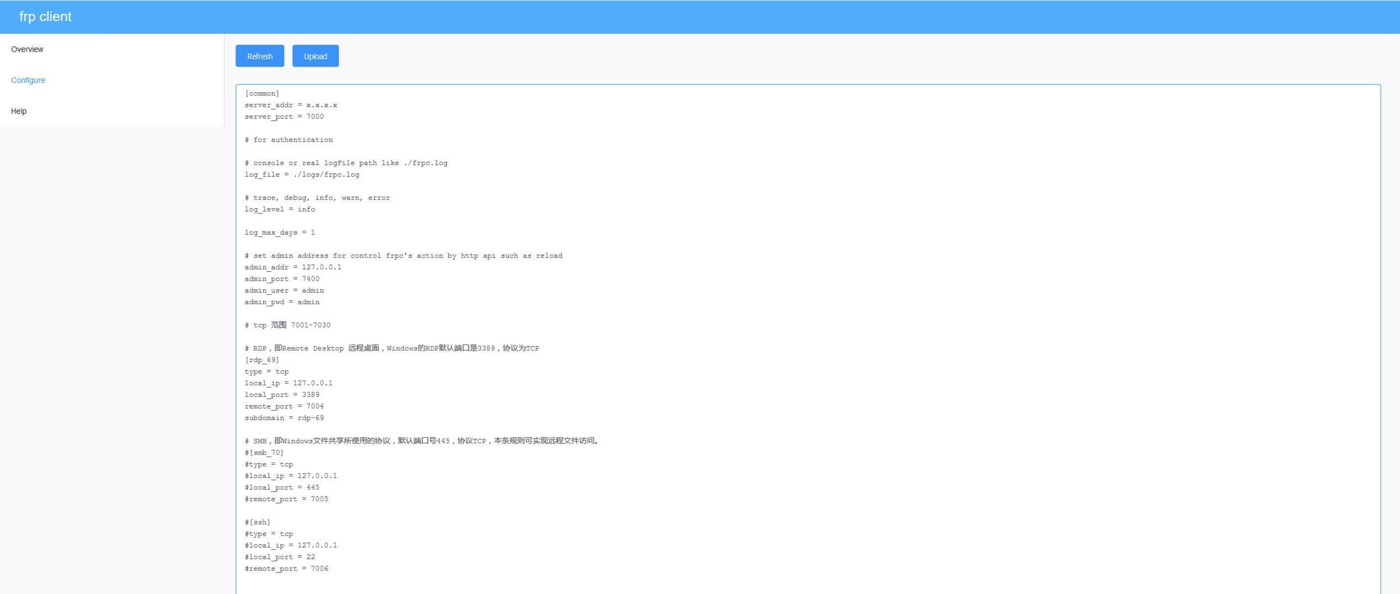The height and width of the screenshot is (594, 1400).
Task: Click the line 'local_port = 3389'
Action: 282,395
